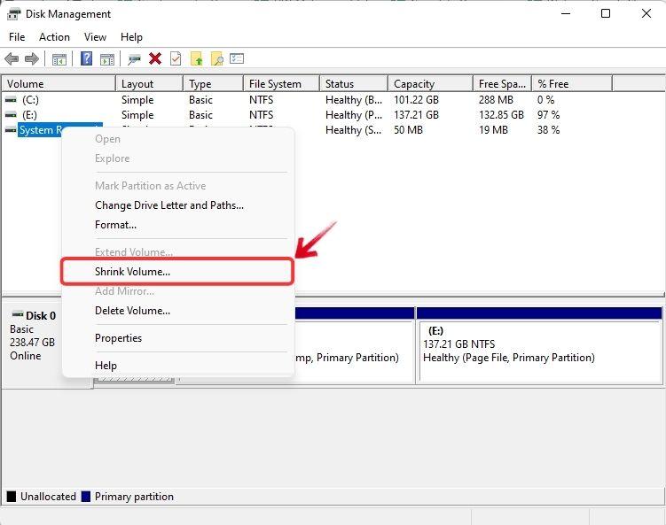
Task: Open the blue Help question-mark icon
Action: point(86,58)
